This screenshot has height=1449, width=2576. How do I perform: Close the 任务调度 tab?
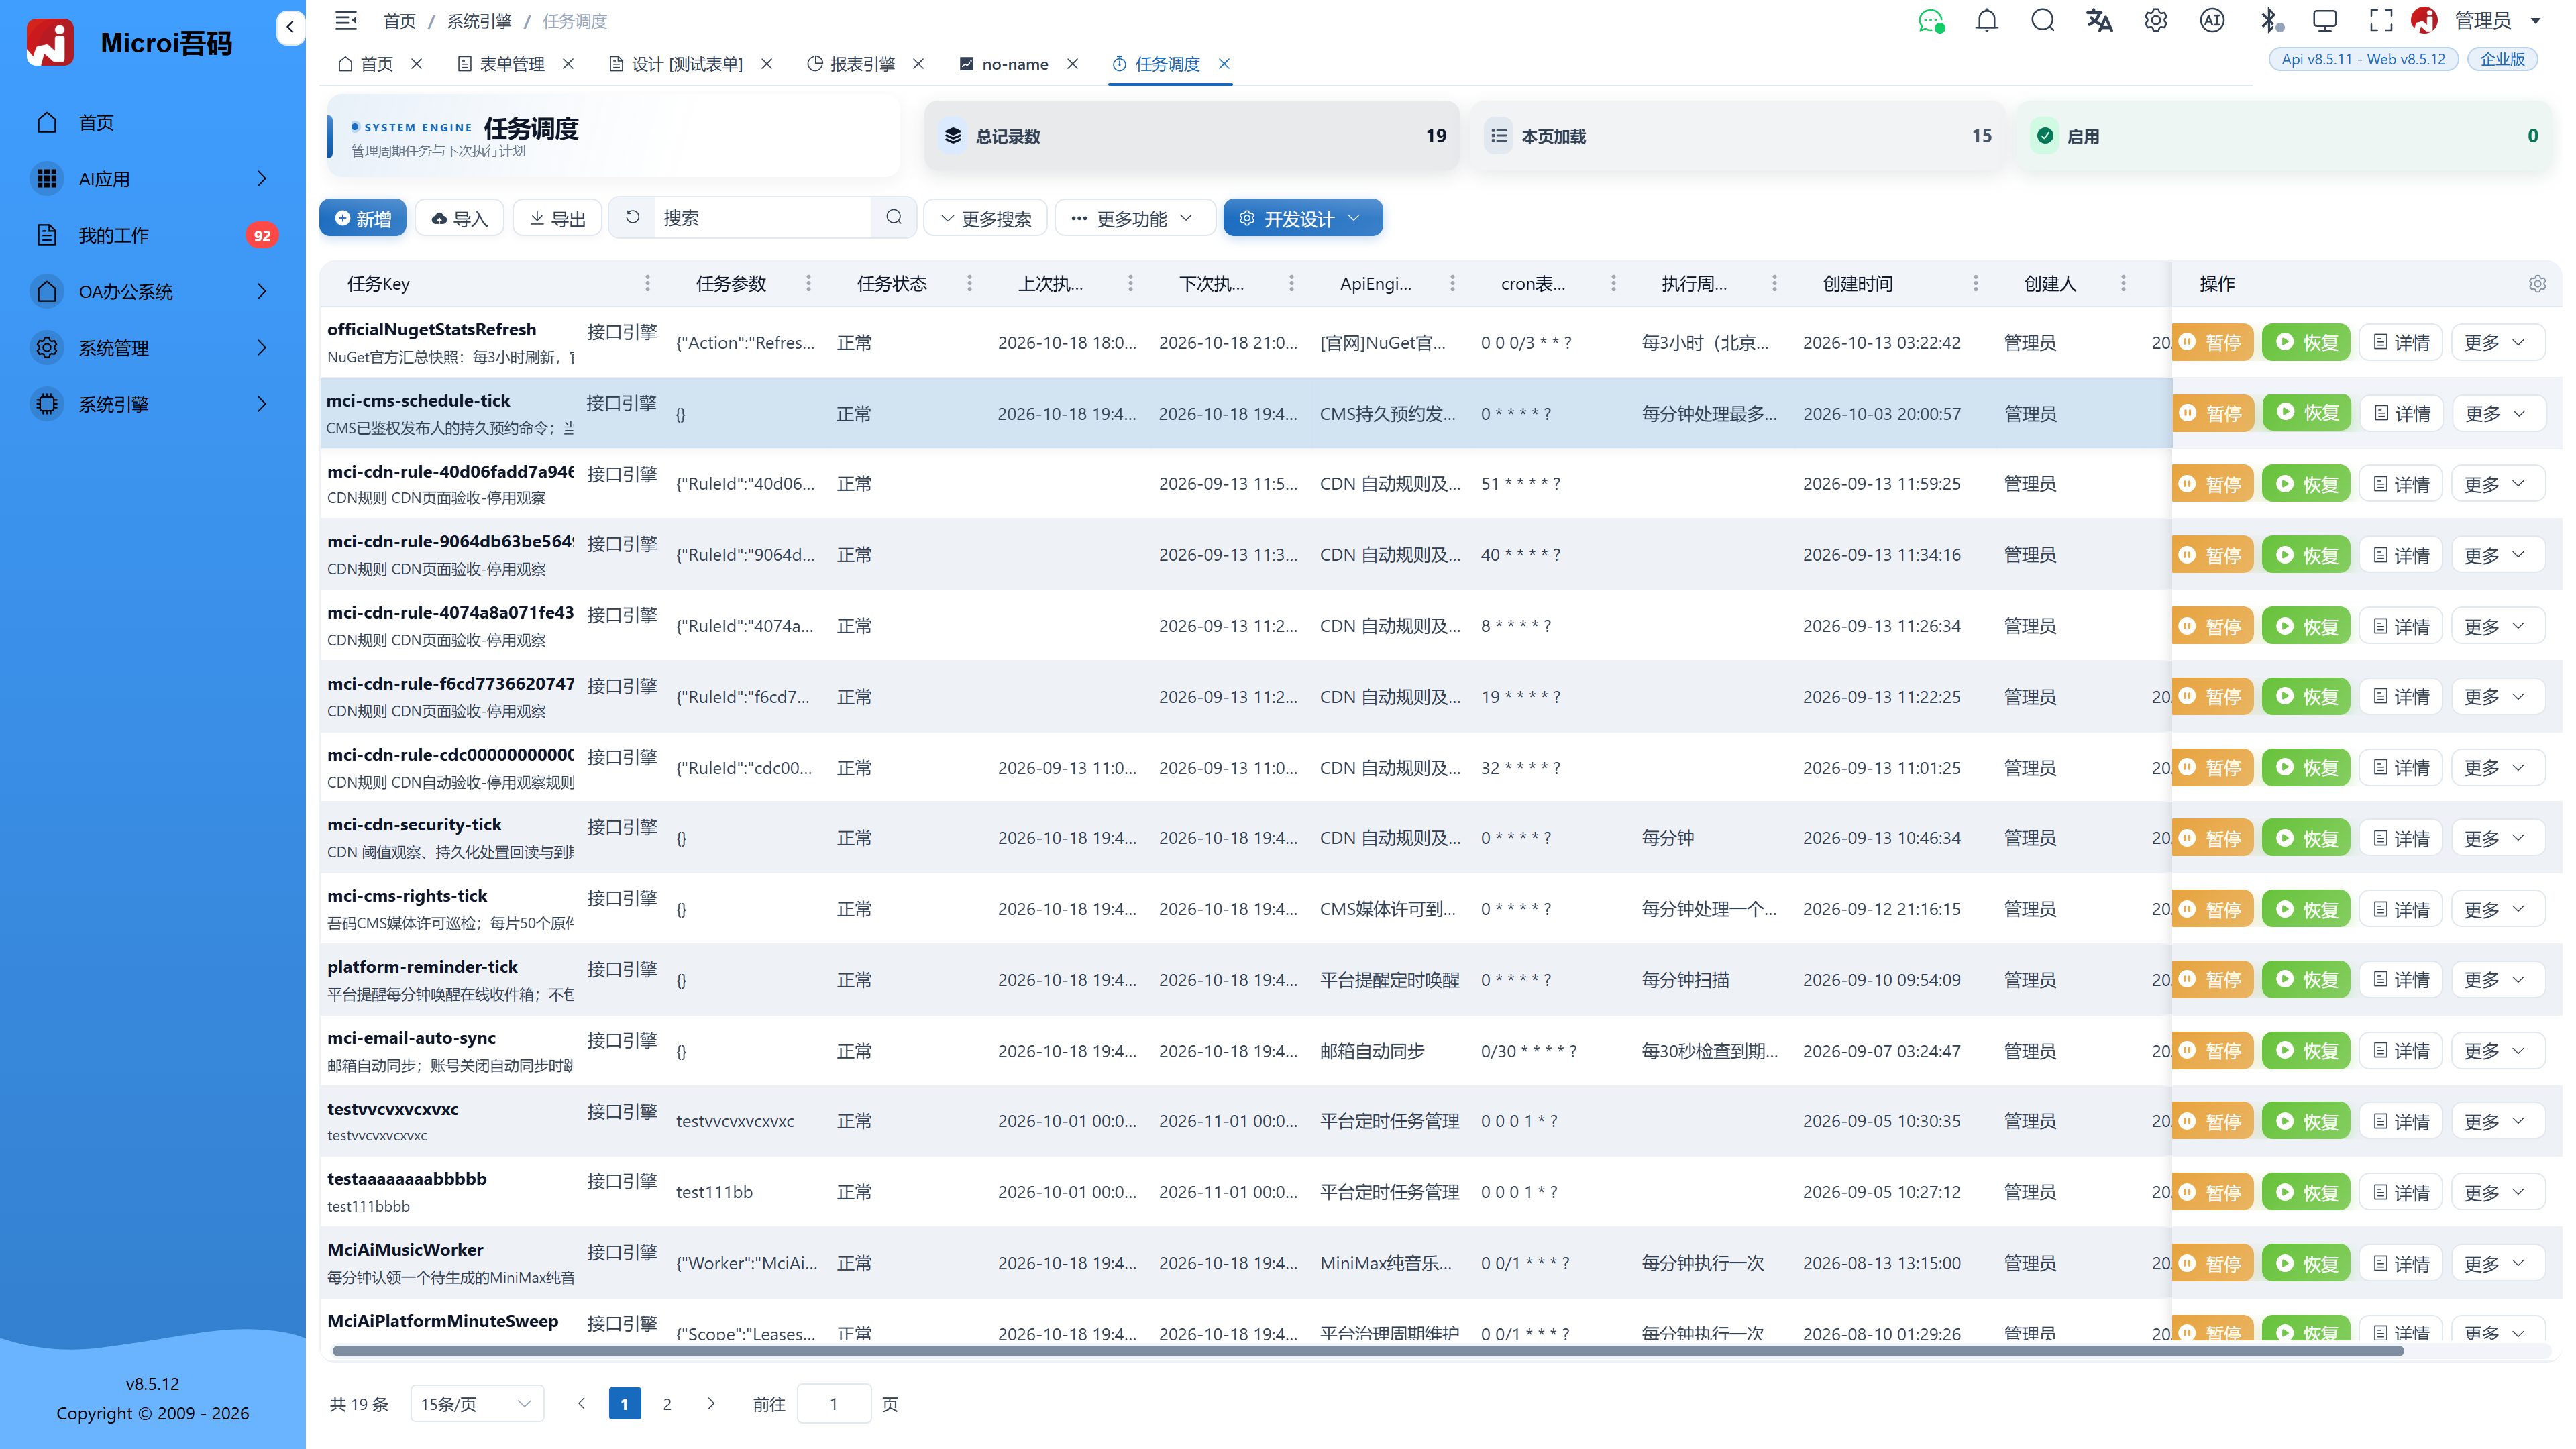click(1224, 64)
